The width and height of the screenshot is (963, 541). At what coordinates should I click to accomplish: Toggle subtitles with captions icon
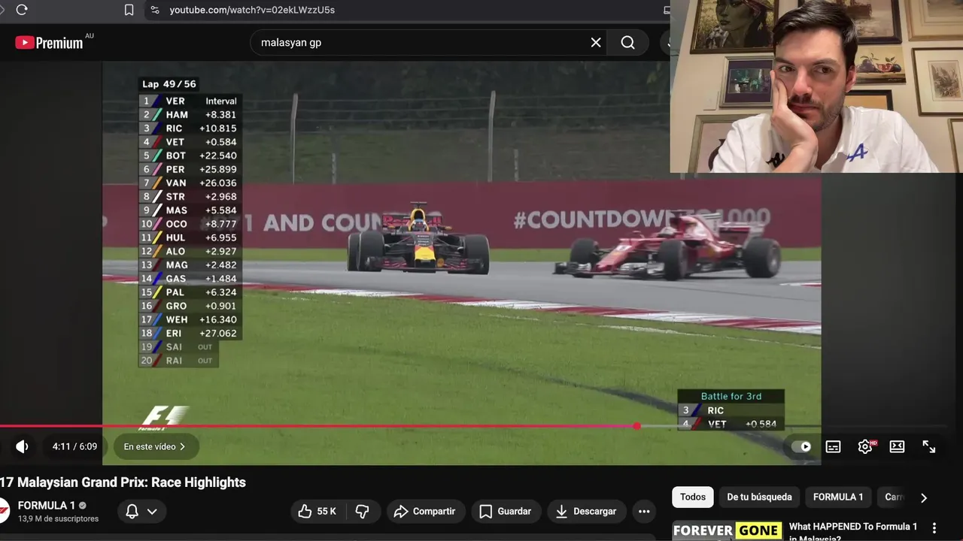[x=833, y=446]
